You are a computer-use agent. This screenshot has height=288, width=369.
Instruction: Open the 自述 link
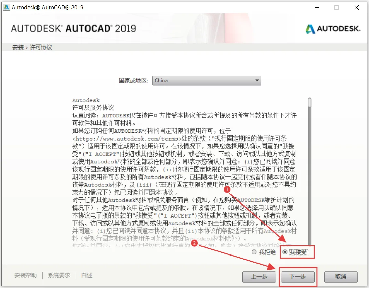coord(87,275)
